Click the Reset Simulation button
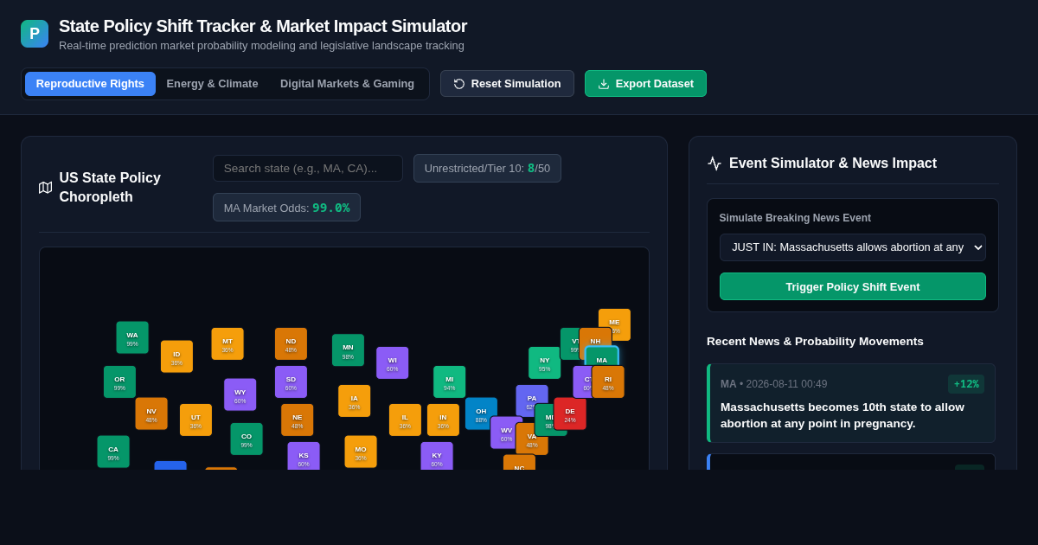This screenshot has height=545, width=1038. pyautogui.click(x=507, y=84)
